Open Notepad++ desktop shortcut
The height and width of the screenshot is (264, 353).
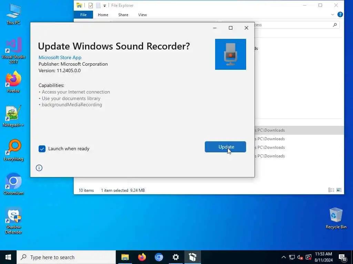click(x=13, y=116)
